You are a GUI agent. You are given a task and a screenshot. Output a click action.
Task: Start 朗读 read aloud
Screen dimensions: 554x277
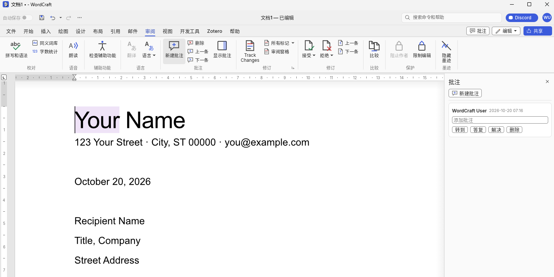[x=73, y=50]
